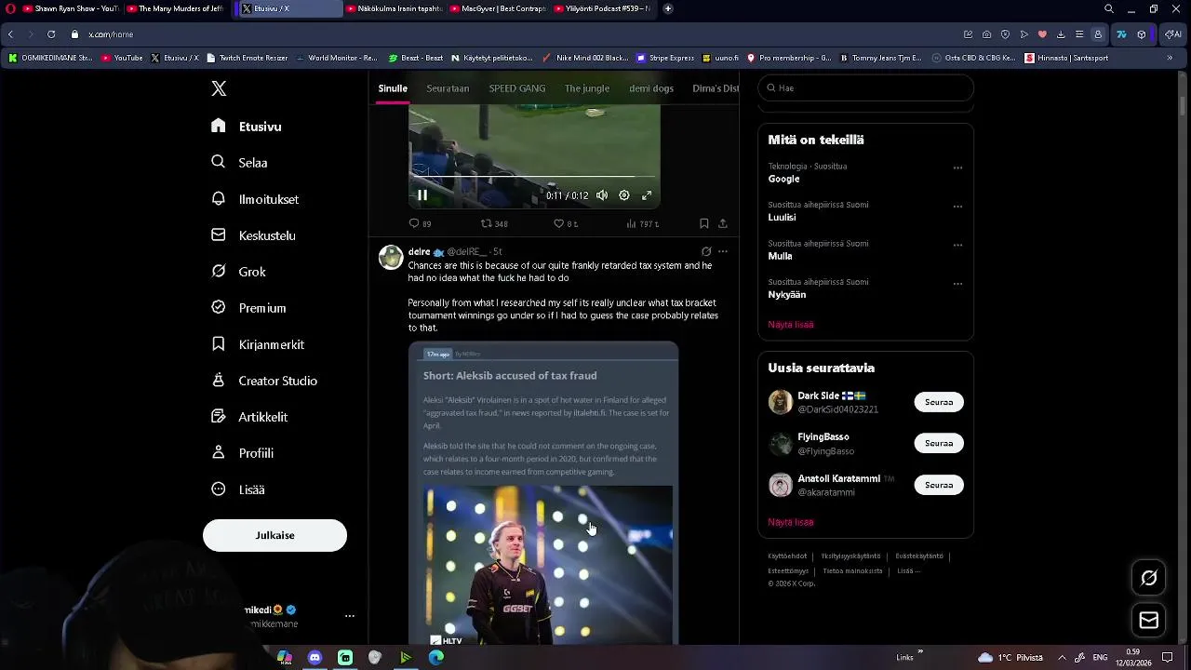Reload the page in browser toolbar

(50, 34)
